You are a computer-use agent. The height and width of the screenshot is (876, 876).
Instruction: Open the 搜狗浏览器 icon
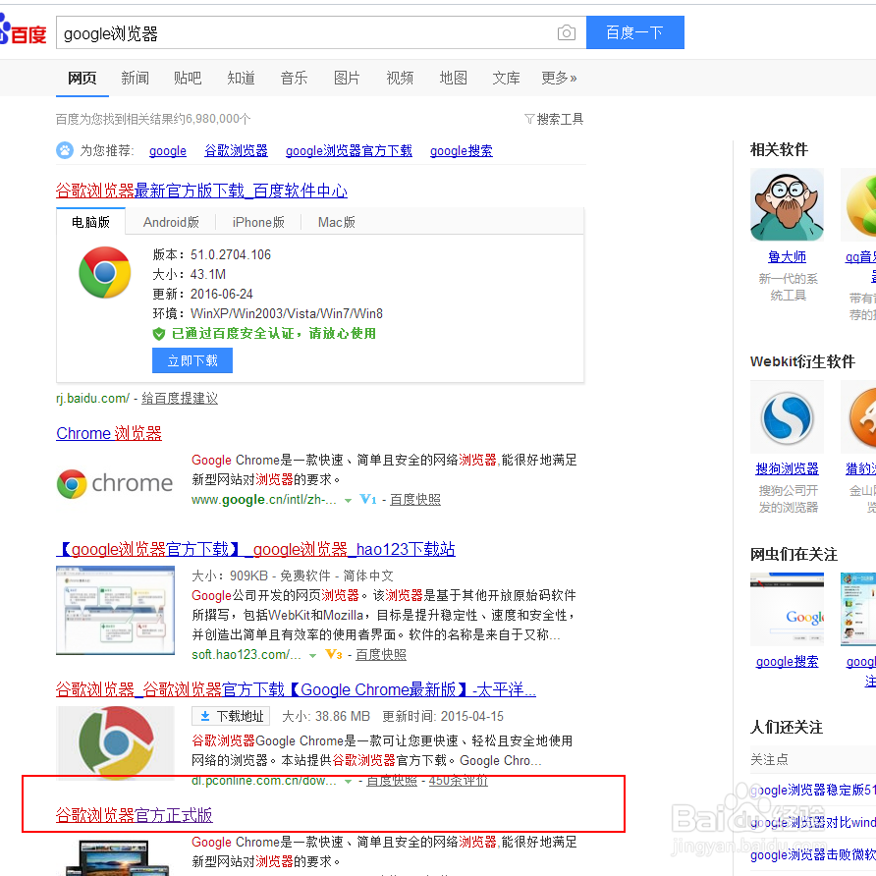787,417
